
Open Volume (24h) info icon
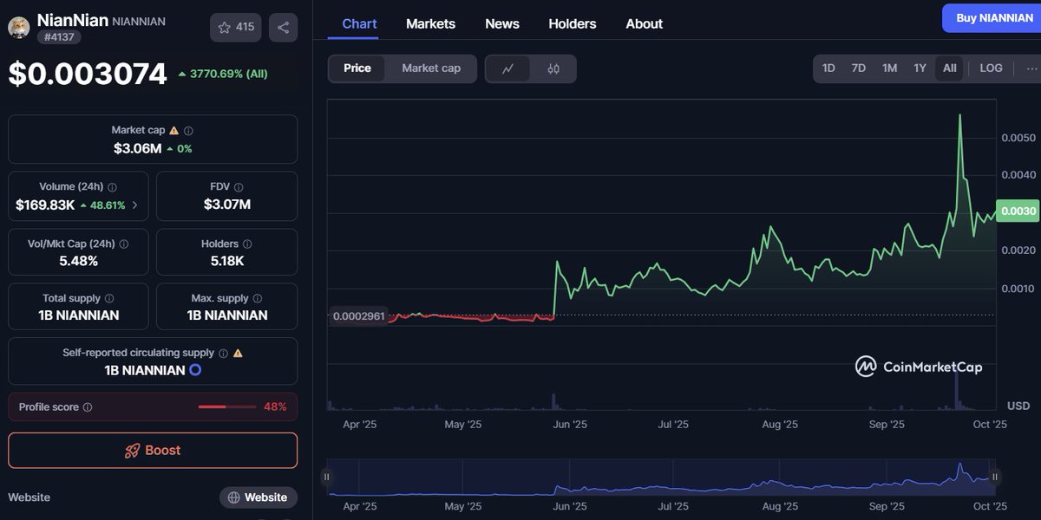pos(112,186)
